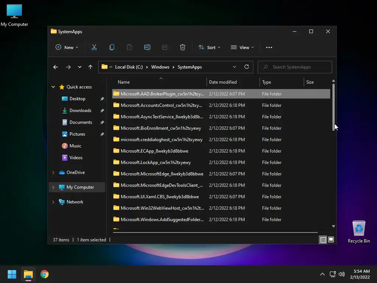Open volume control in system tray
The width and height of the screenshot is (377, 283).
(x=341, y=274)
